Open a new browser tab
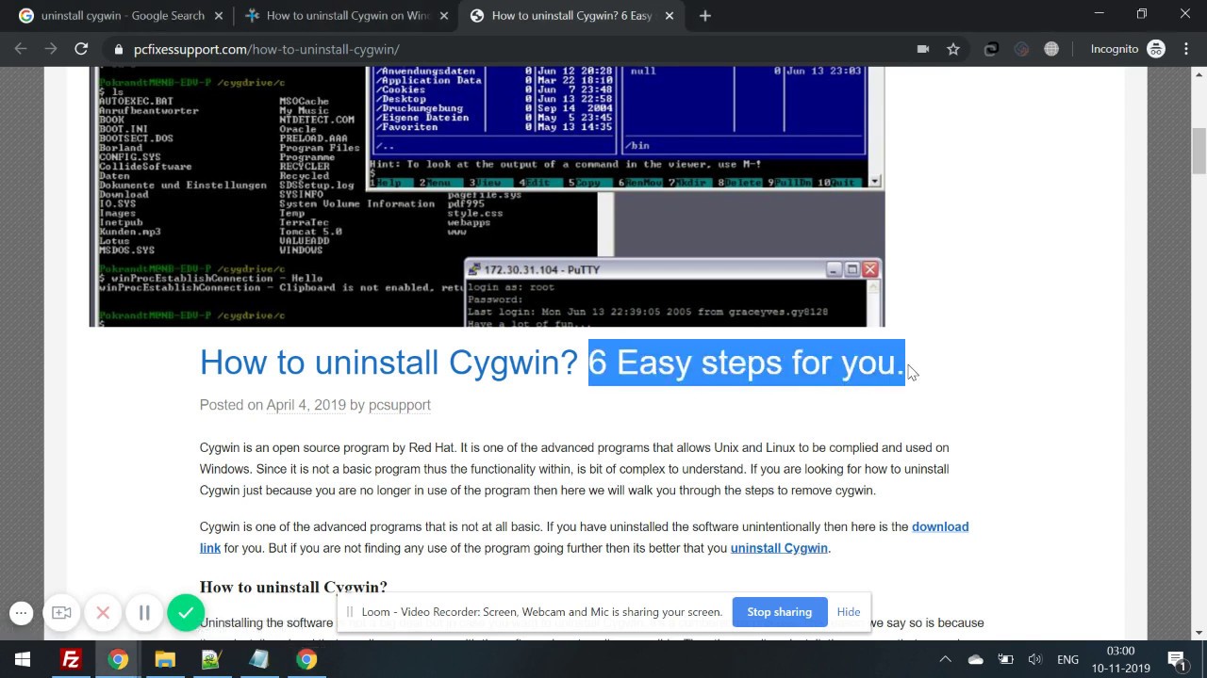The height and width of the screenshot is (678, 1207). click(705, 15)
